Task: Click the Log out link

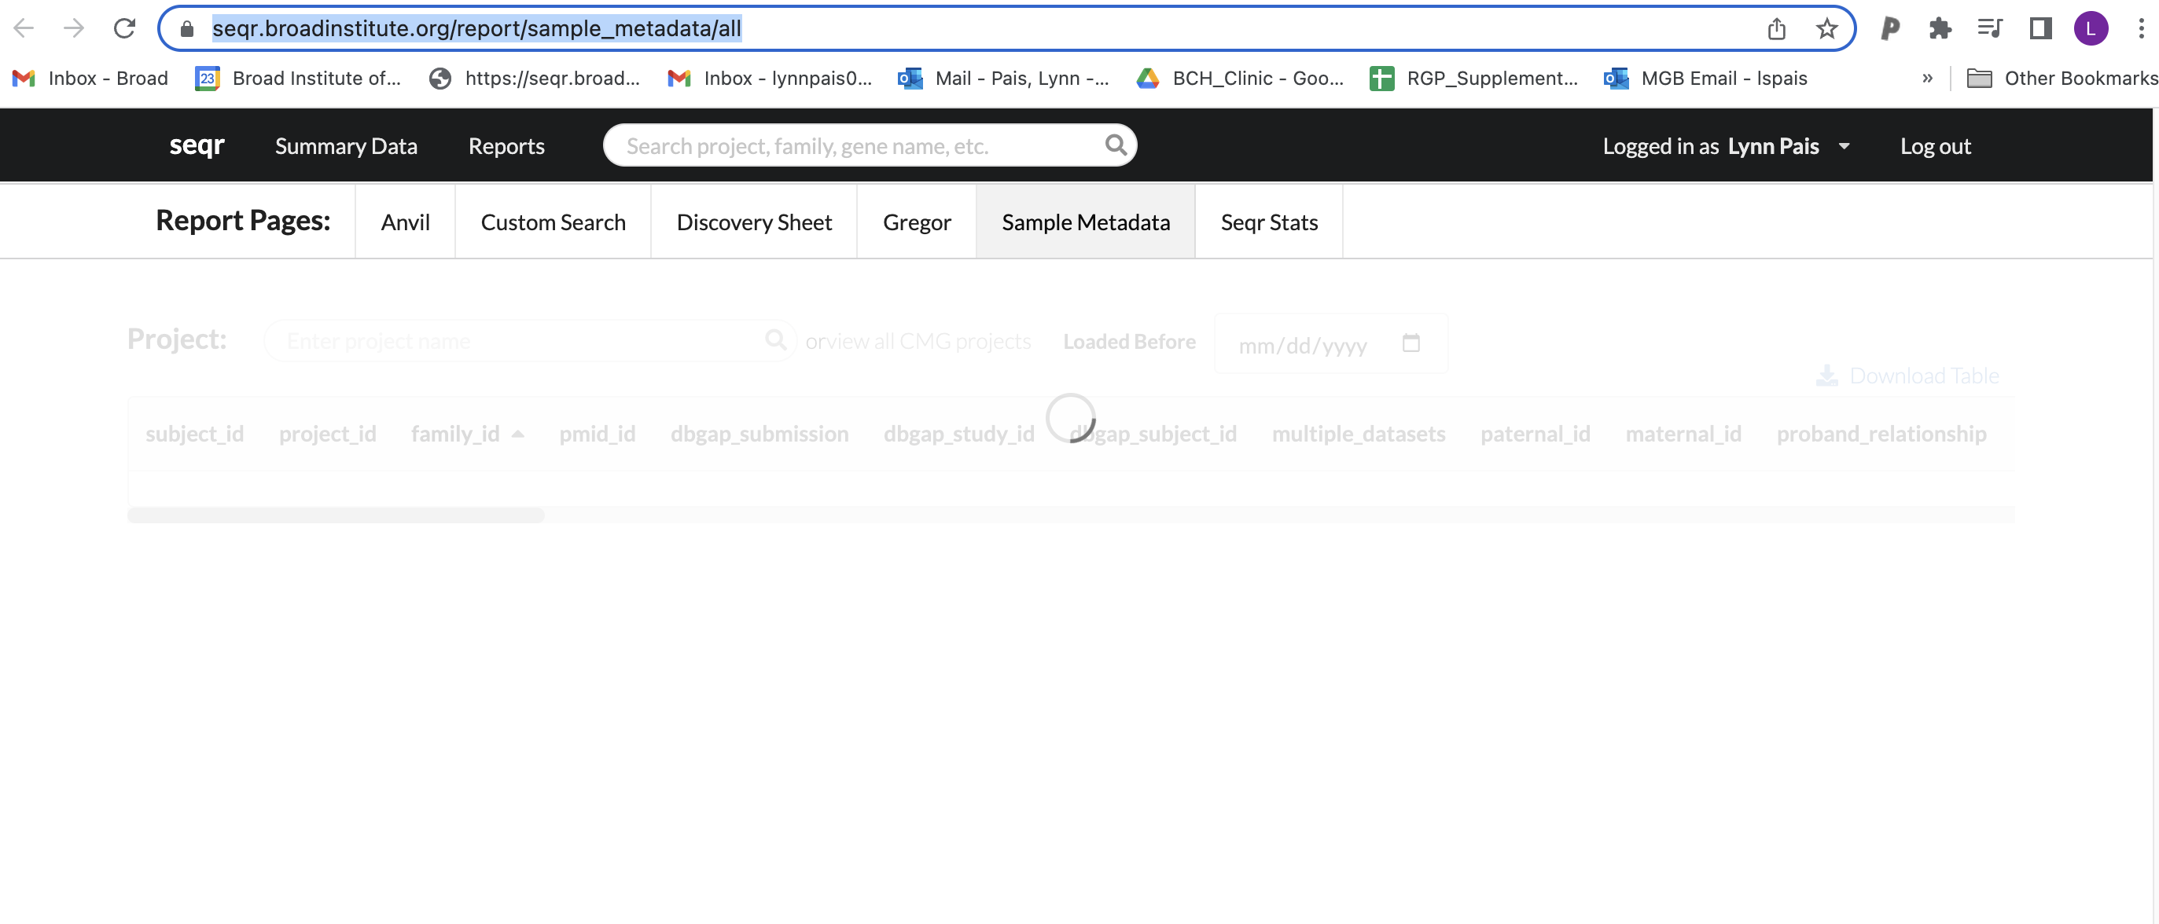Action: pos(1935,145)
